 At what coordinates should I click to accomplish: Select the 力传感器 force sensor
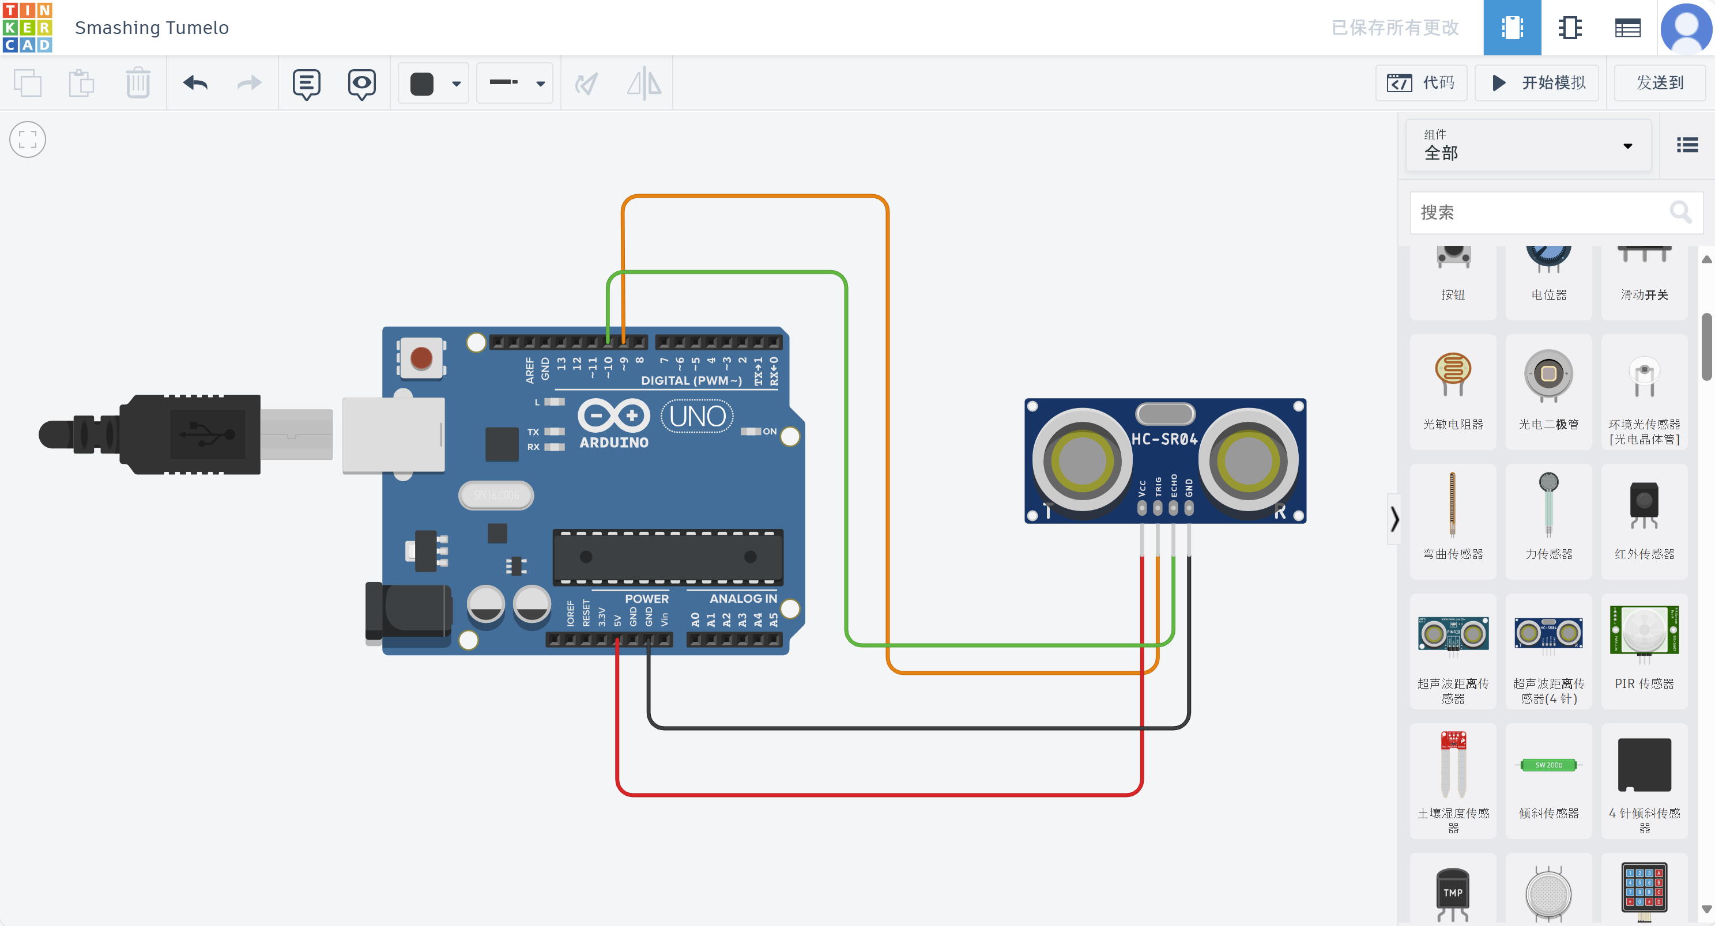coord(1548,521)
